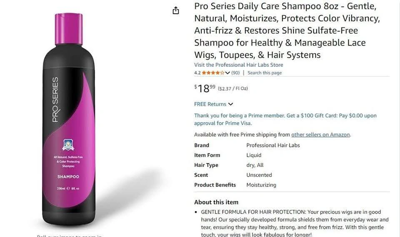Screen dimensions: 400x237
Task: Open the star rating breakdown chevron
Action: point(227,73)
